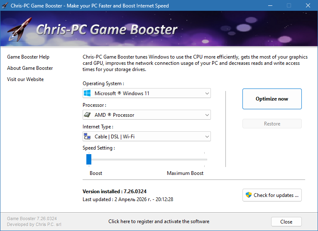Follow the Visit our Website link

coord(25,79)
